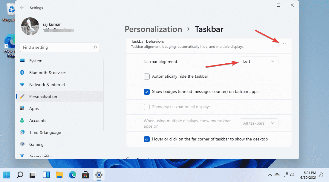
Task: Go back using the Settings back arrow
Action: coord(22,7)
